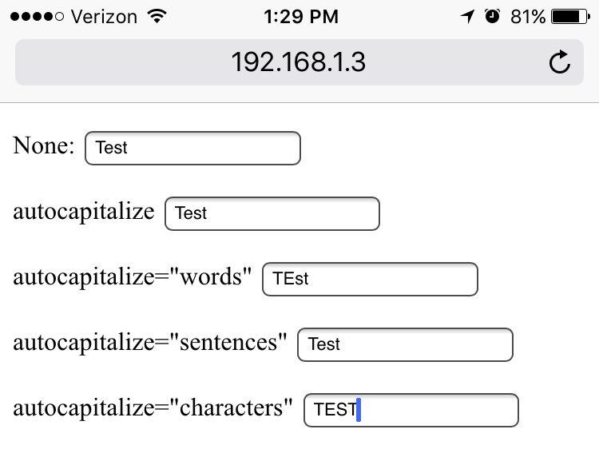
Task: Focus the autocapitalize="sentences" input field
Action: pyautogui.click(x=405, y=345)
